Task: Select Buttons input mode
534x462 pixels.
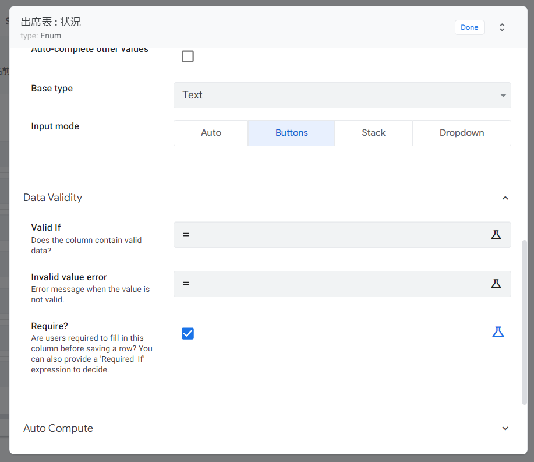Action: pos(291,133)
